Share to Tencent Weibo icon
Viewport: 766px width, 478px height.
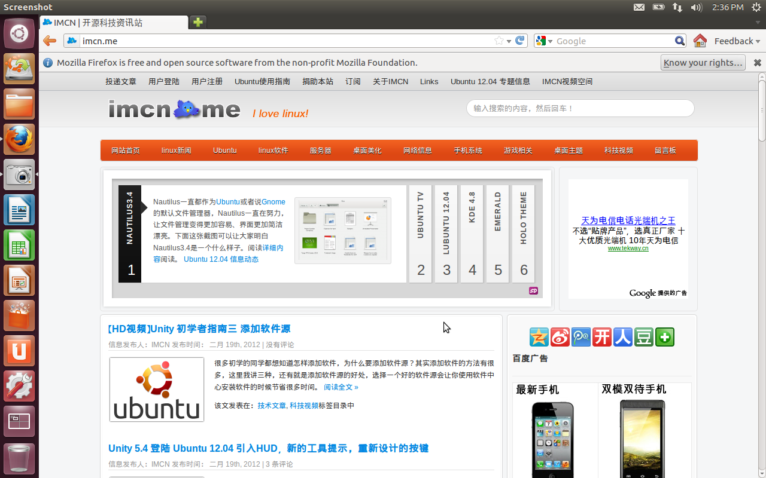tap(581, 337)
